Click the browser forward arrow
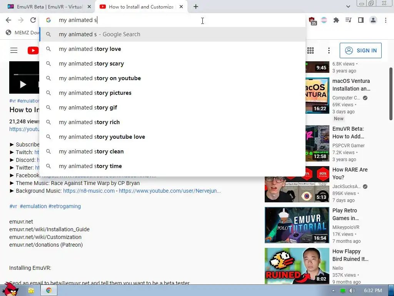Screen dimensions: 394x296 pyautogui.click(x=21, y=20)
